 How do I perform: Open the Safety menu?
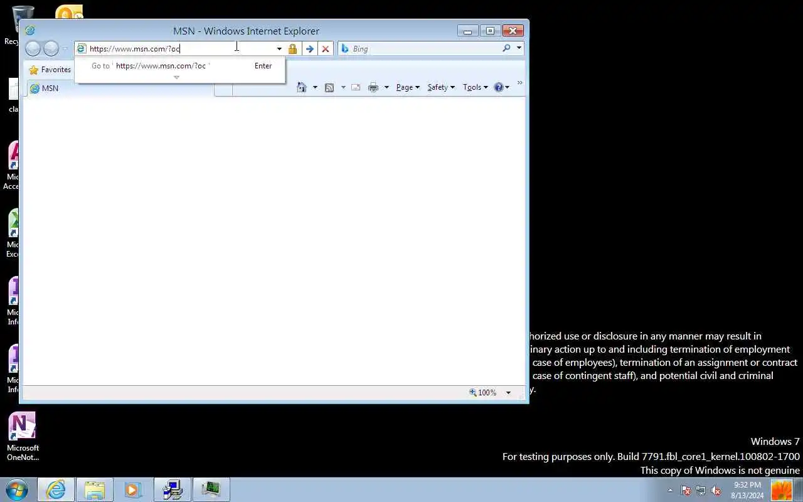pos(441,87)
